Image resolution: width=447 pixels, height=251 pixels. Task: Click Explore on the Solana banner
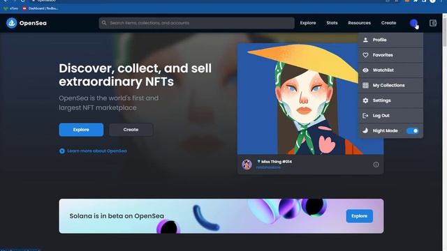[x=359, y=216]
